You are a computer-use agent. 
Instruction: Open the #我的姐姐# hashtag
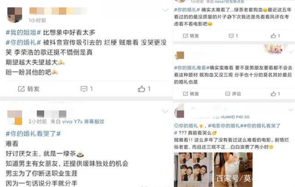pyautogui.click(x=23, y=32)
